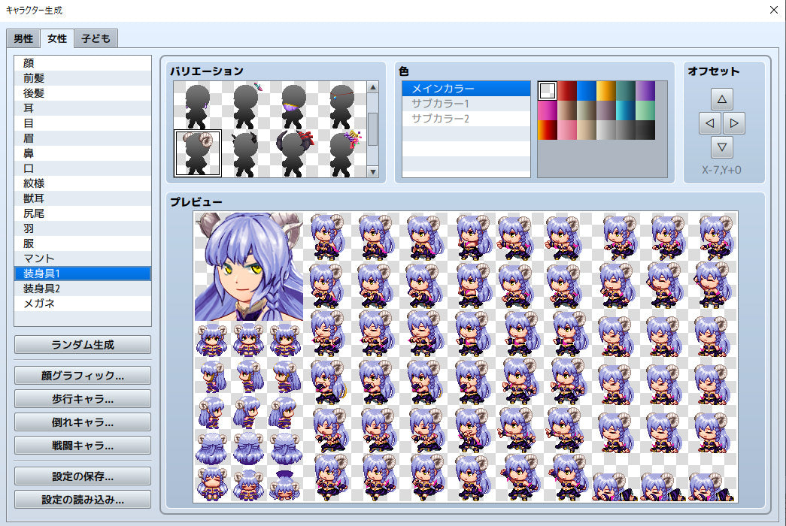Nudge the character up with the offset arrow
This screenshot has height=526, width=786.
pos(721,98)
